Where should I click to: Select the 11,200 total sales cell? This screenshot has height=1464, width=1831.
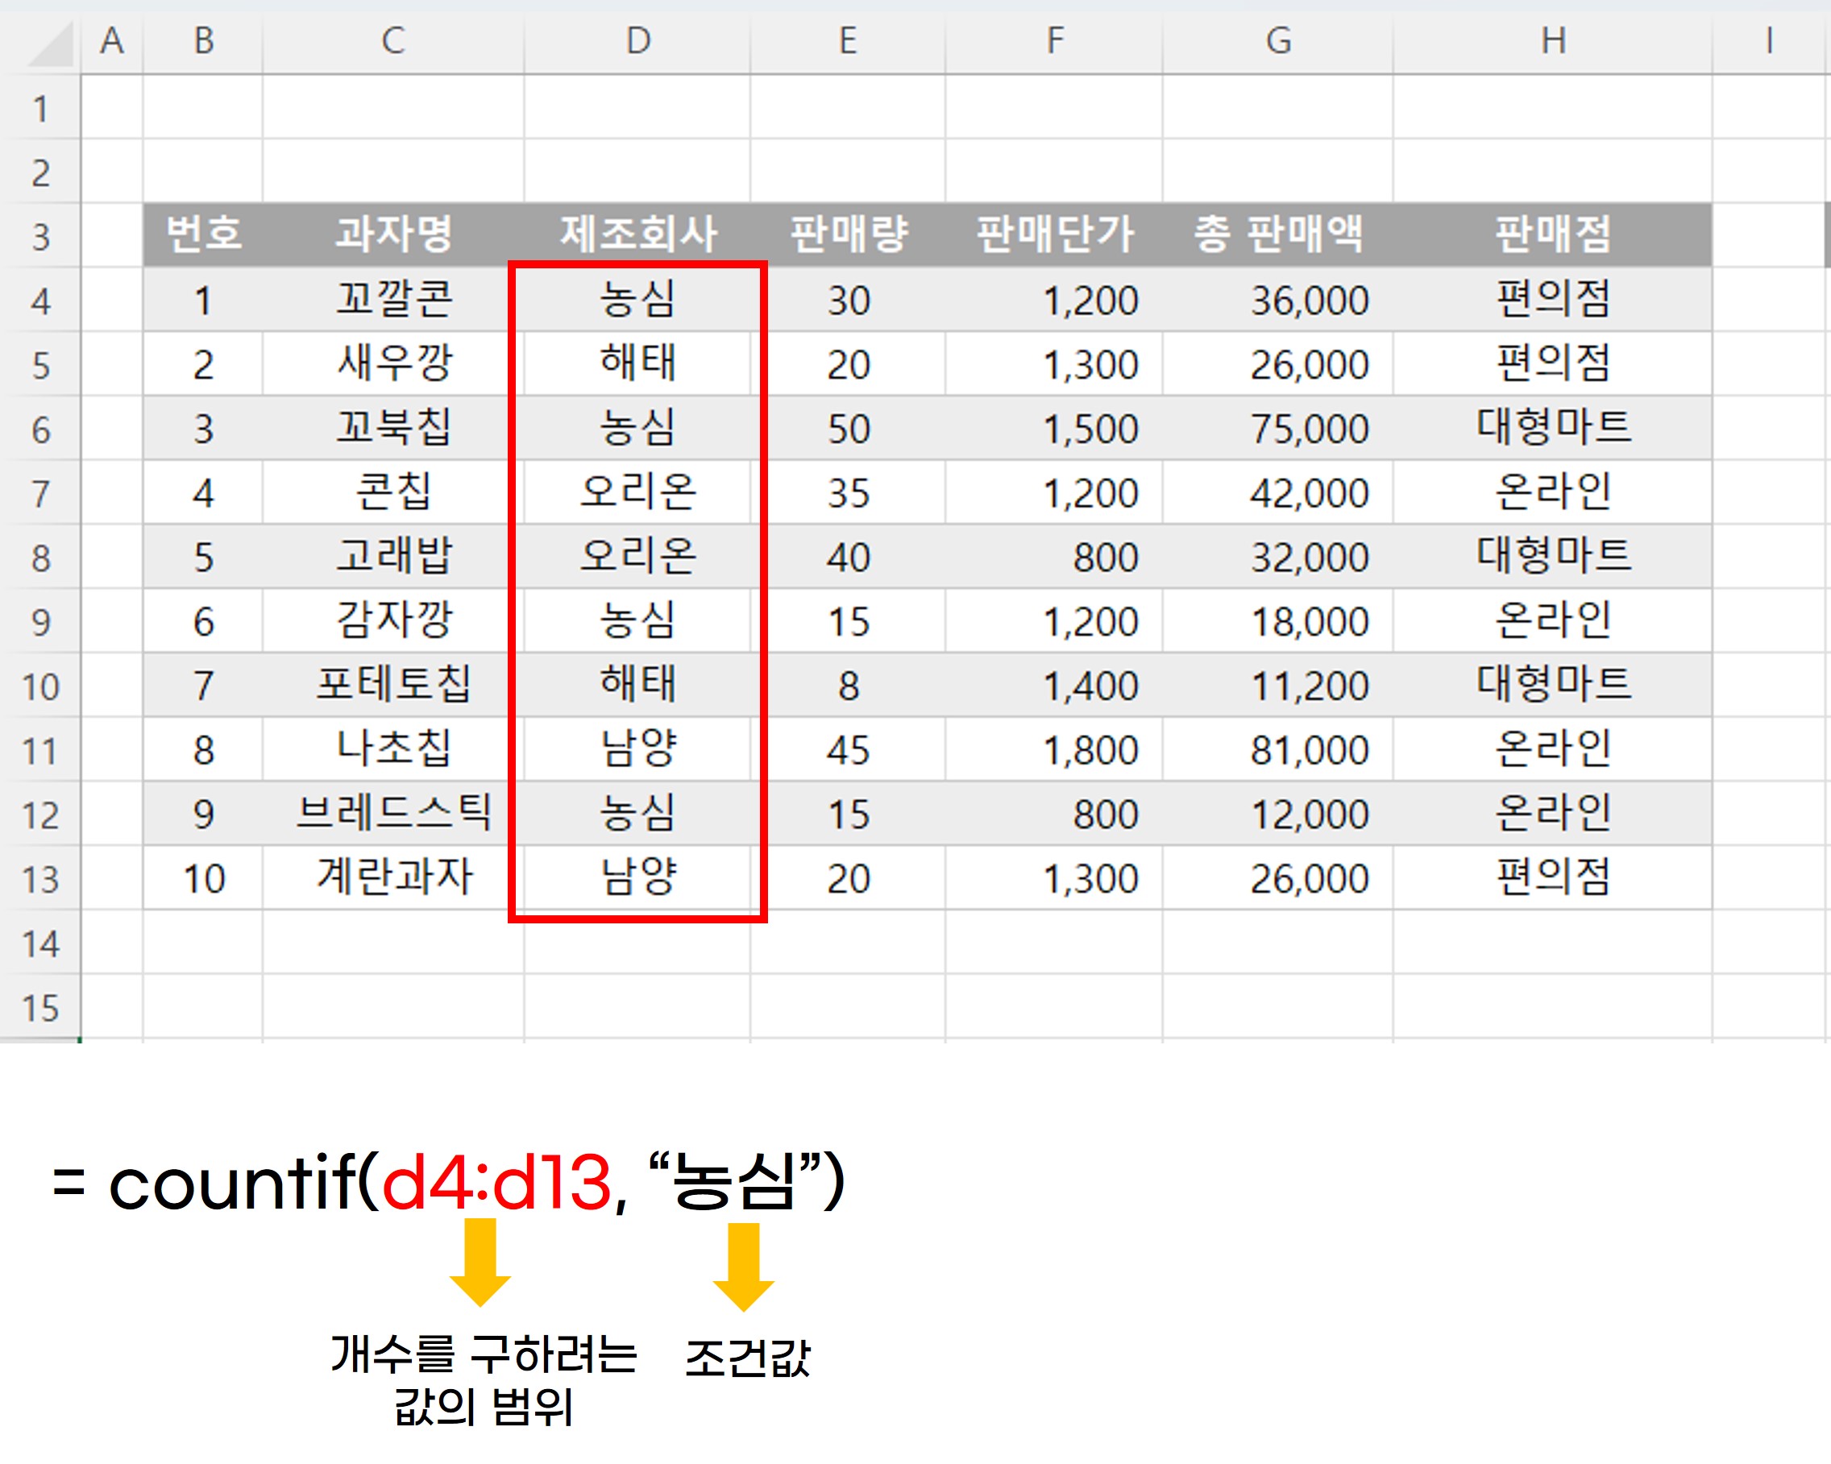1278,684
